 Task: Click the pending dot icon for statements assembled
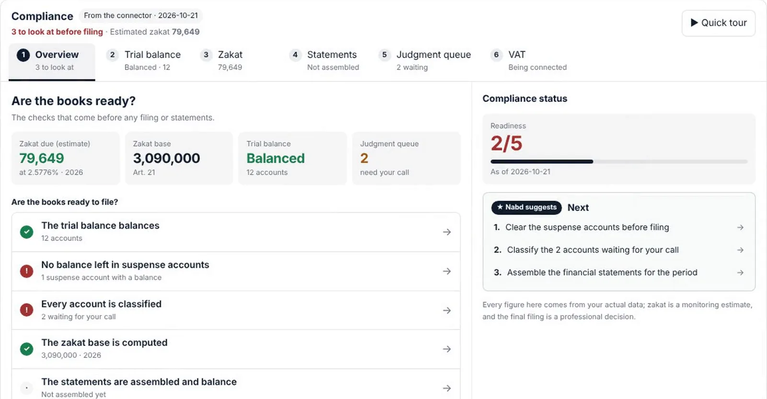27,388
